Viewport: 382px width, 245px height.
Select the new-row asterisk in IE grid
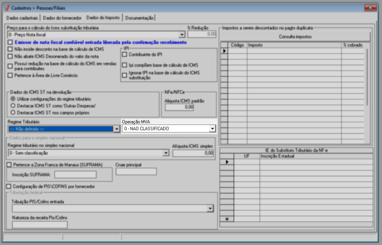click(x=227, y=219)
